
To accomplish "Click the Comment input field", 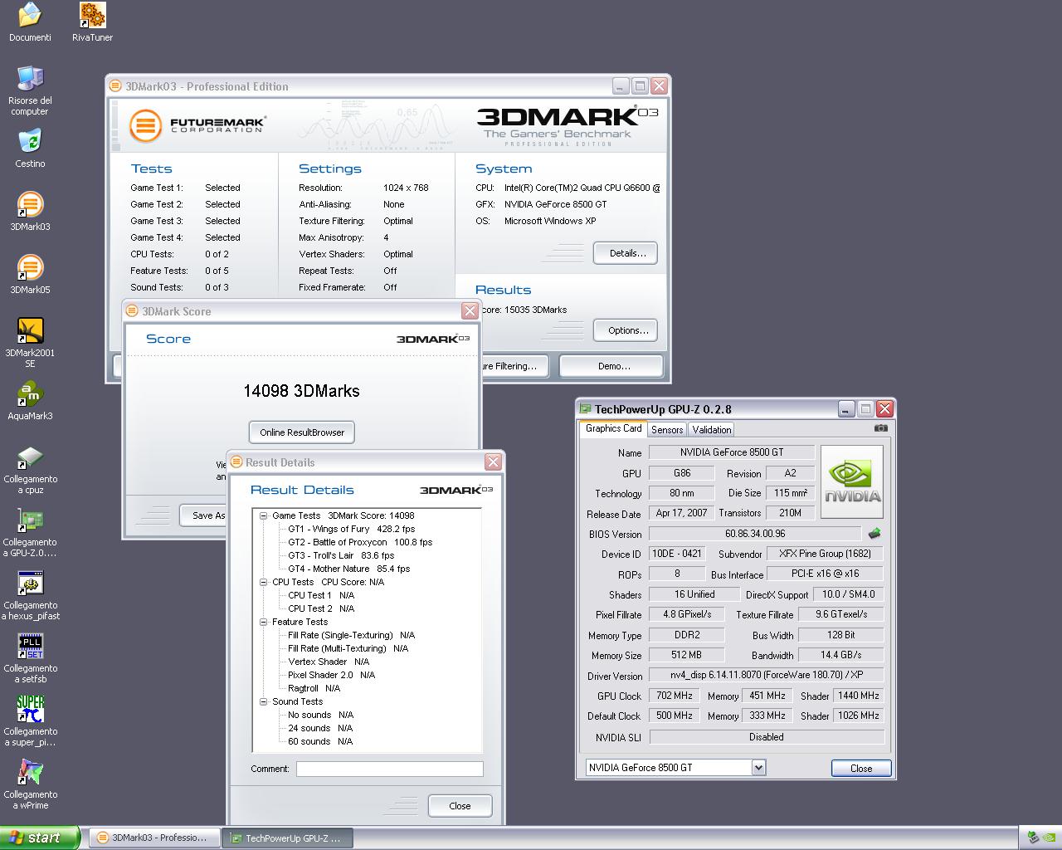I will pyautogui.click(x=390, y=769).
